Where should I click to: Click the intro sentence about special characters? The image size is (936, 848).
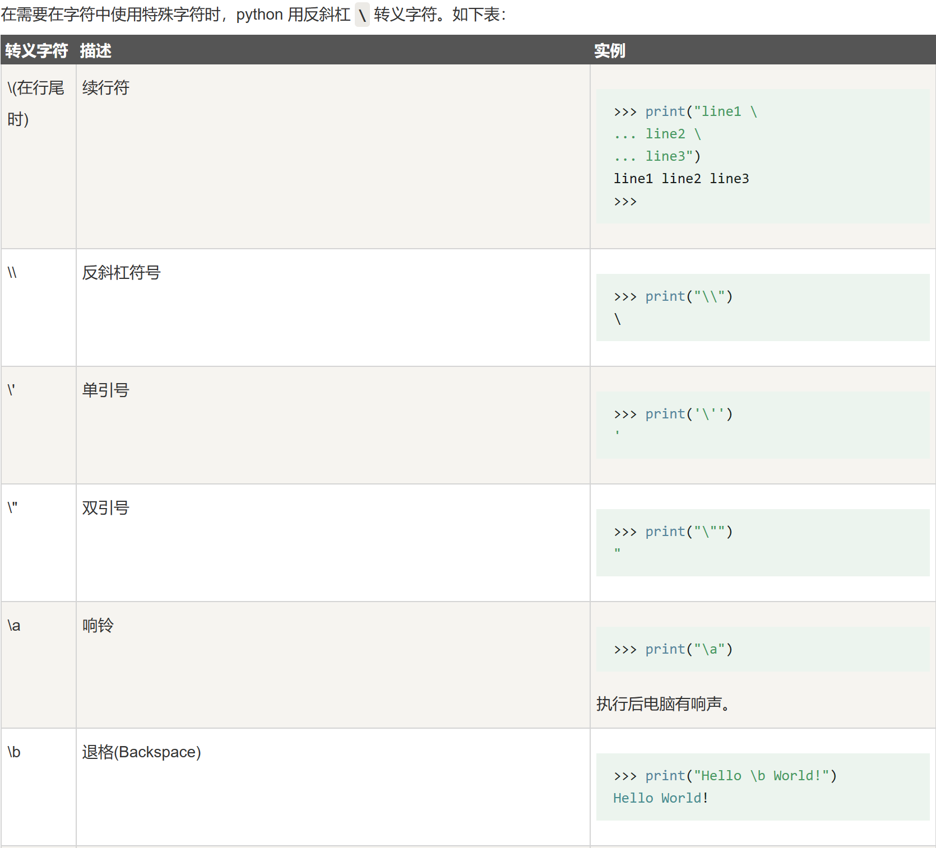253,15
